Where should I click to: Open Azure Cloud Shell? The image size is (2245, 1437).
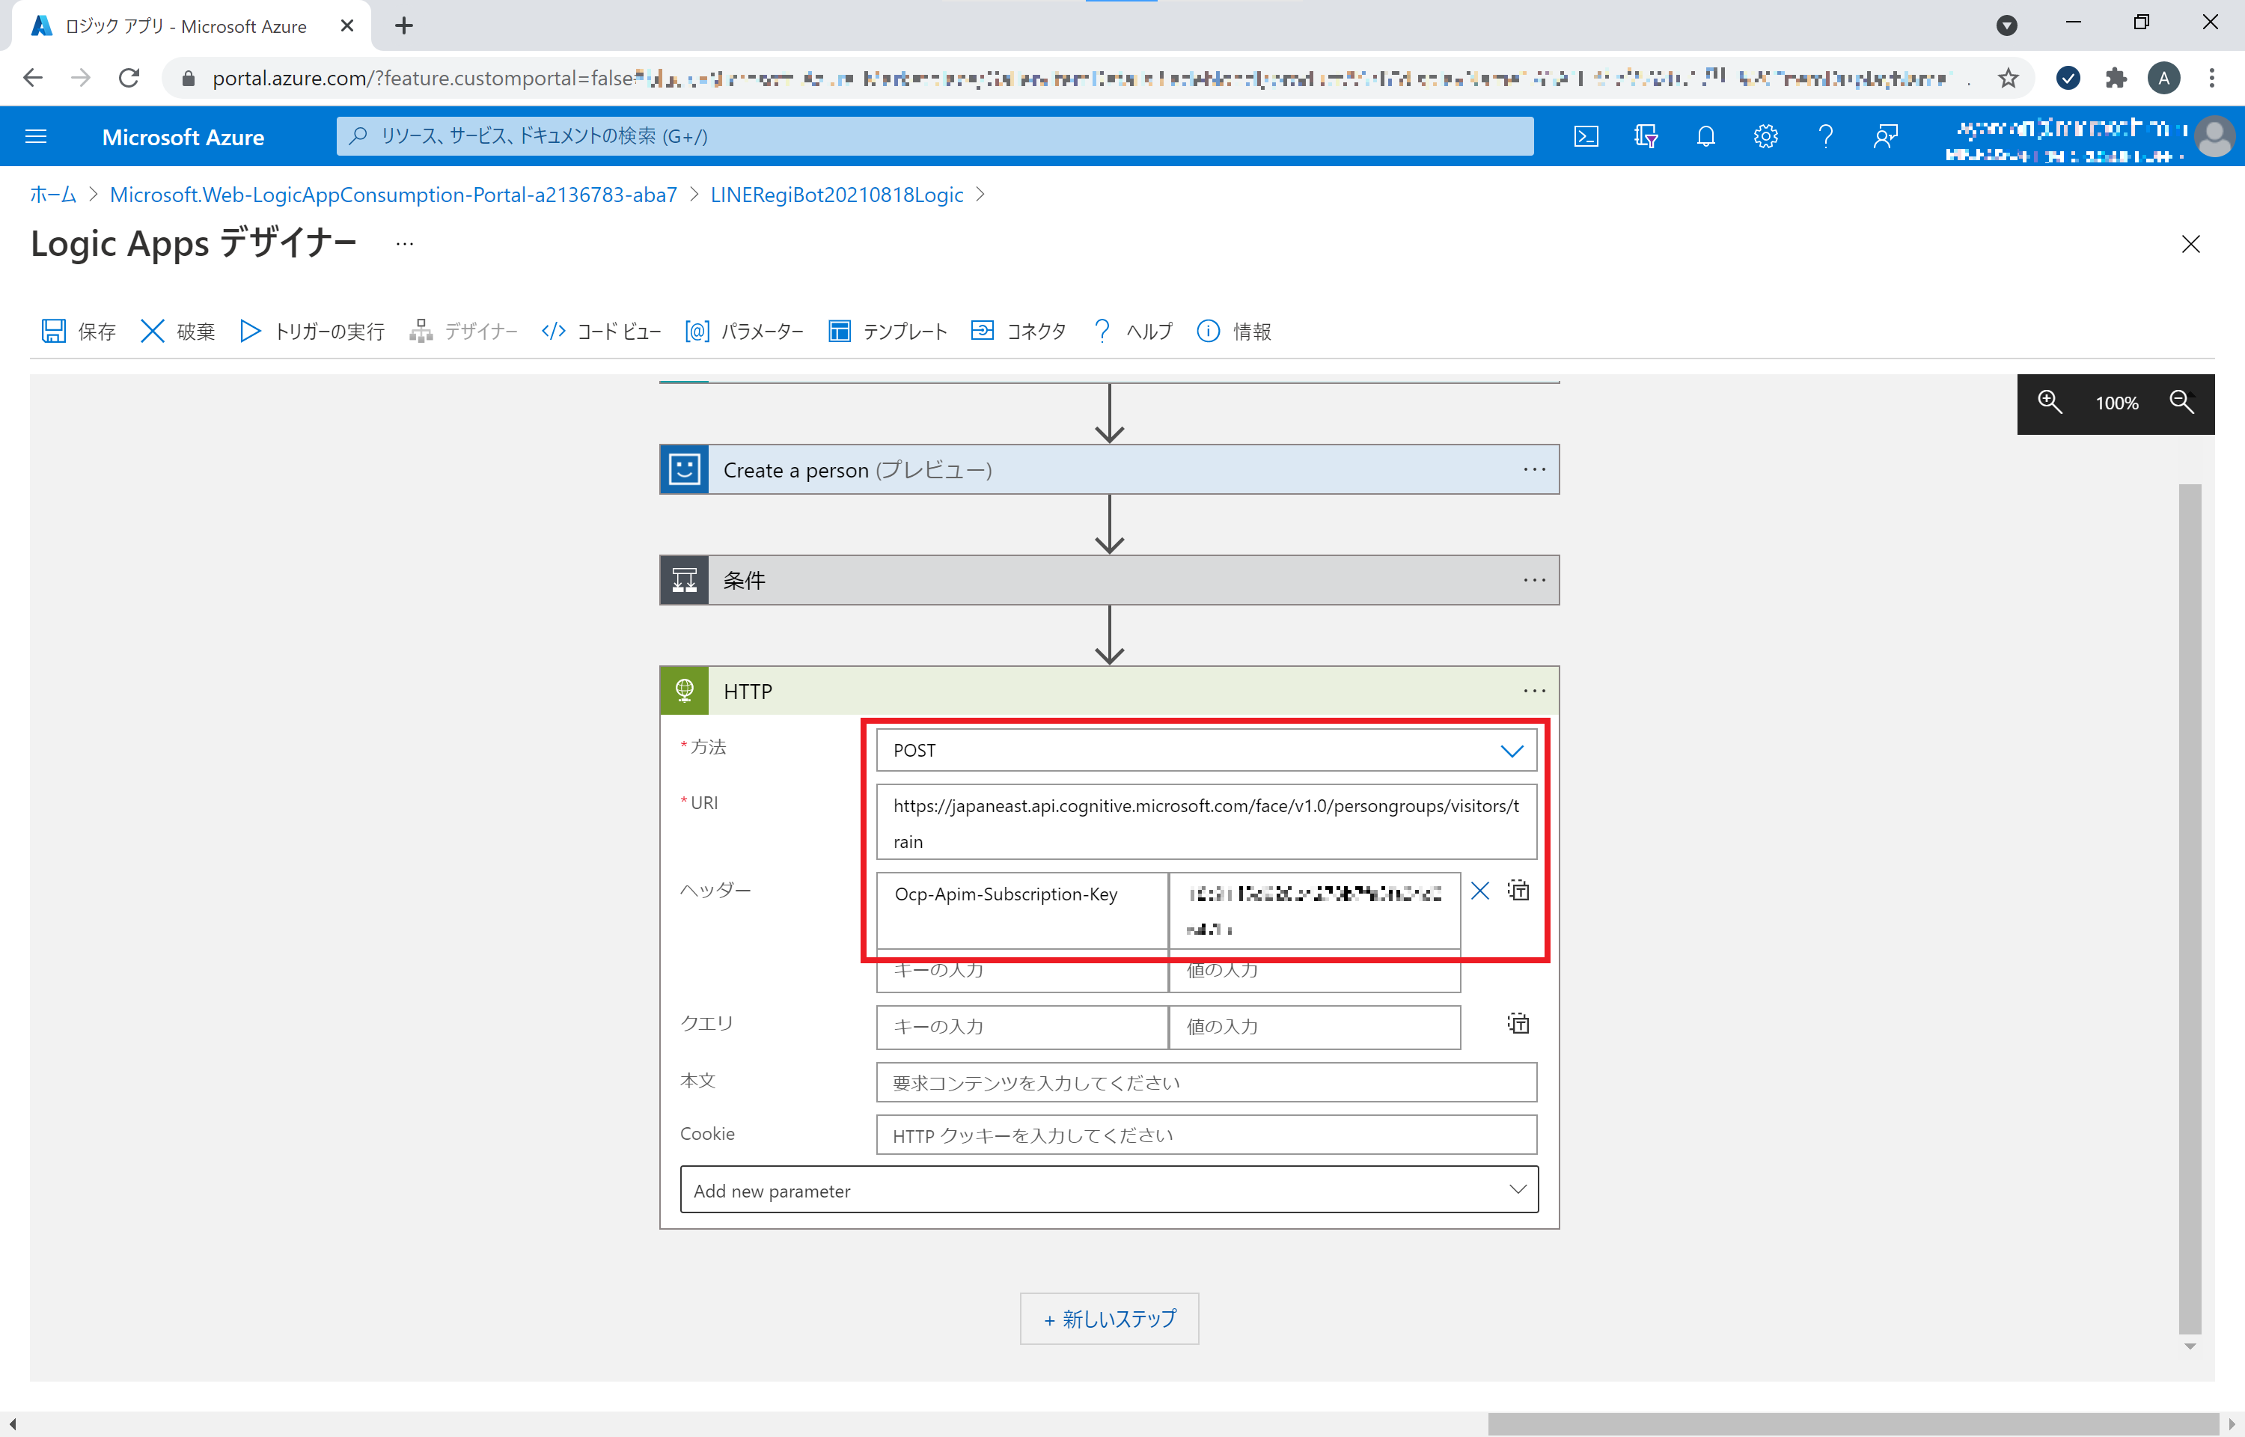pyautogui.click(x=1586, y=136)
